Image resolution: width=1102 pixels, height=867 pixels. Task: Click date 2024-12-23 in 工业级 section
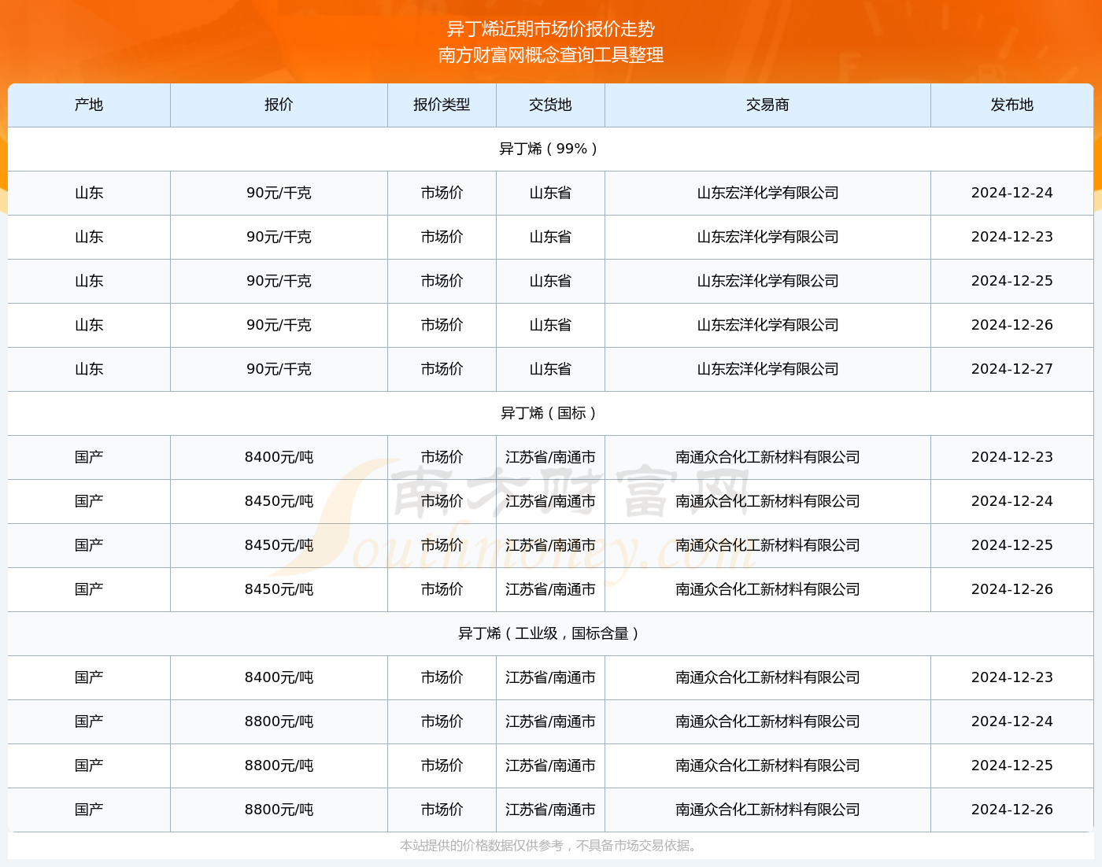pyautogui.click(x=1012, y=677)
